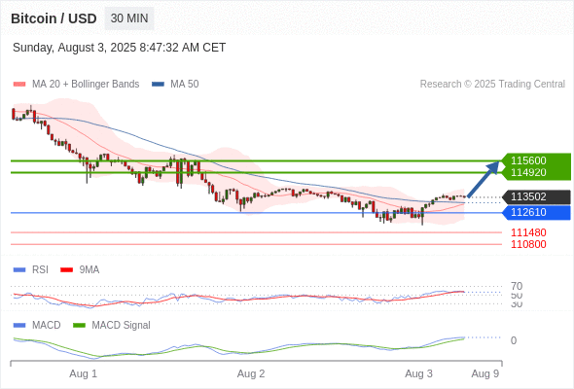Click the Aug 9 axis date
The image size is (574, 389).
click(x=485, y=374)
